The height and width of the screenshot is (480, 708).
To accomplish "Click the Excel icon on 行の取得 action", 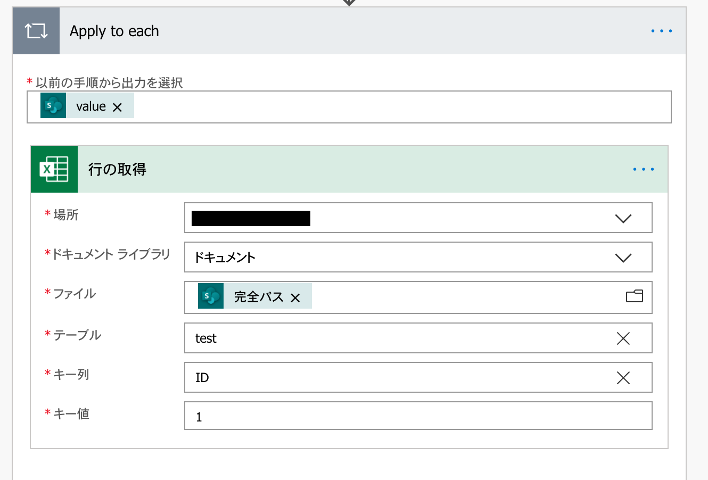I will 54,169.
